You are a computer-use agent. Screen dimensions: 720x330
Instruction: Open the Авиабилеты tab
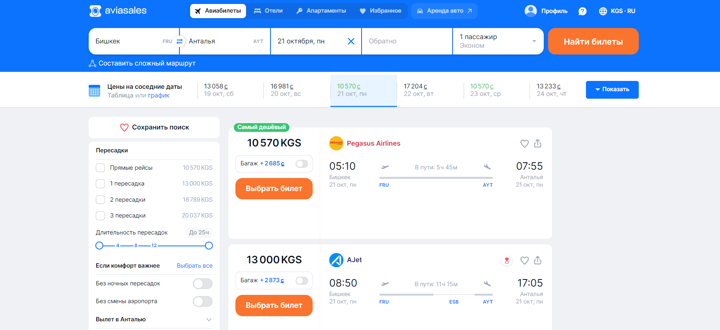(x=218, y=11)
